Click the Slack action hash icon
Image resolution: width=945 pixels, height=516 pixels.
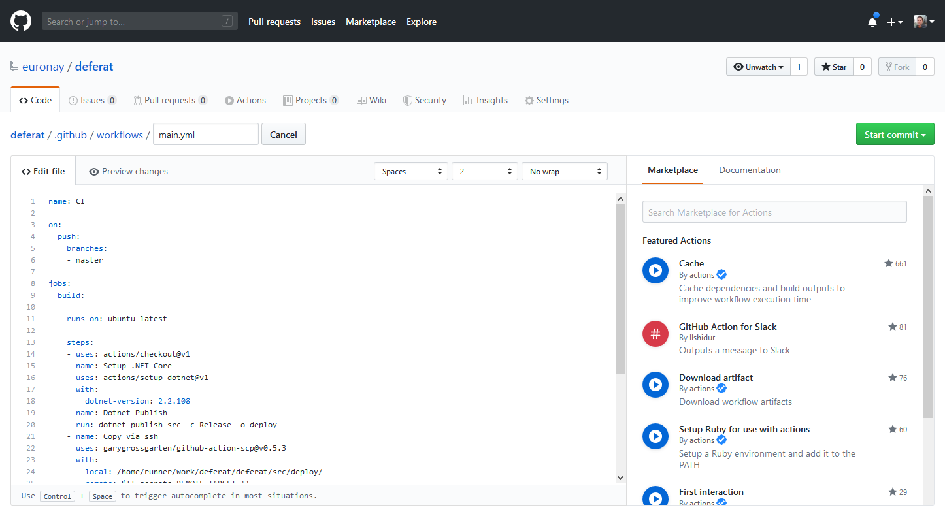(655, 334)
